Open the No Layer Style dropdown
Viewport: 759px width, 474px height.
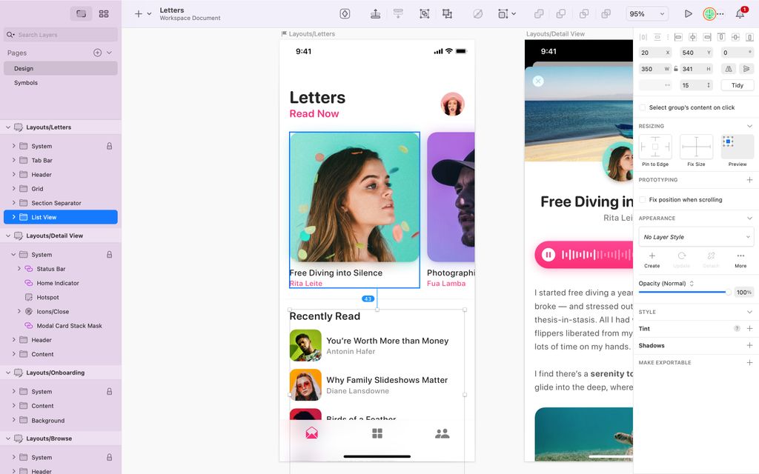[695, 236]
